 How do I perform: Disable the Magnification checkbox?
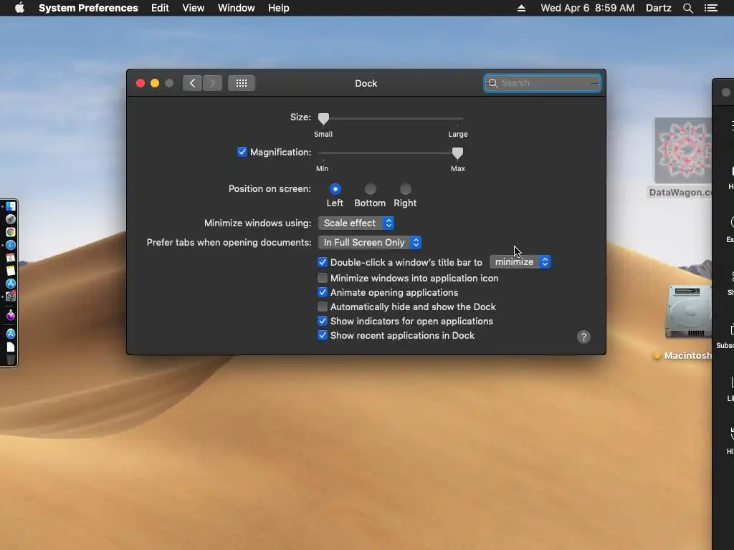coord(242,152)
